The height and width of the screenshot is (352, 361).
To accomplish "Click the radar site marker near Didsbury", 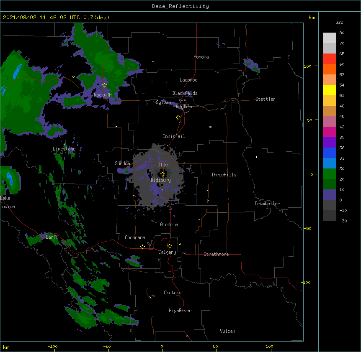I will (162, 174).
